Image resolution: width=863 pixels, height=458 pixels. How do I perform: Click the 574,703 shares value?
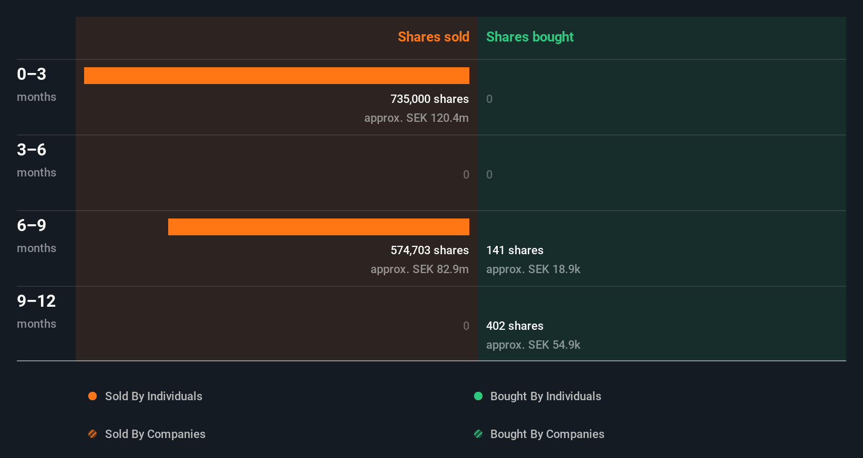tap(429, 250)
